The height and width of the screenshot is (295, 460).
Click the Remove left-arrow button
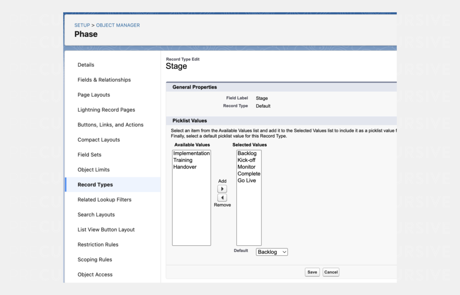click(x=222, y=198)
